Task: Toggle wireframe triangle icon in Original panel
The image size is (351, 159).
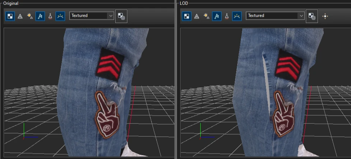Action: [x=20, y=16]
